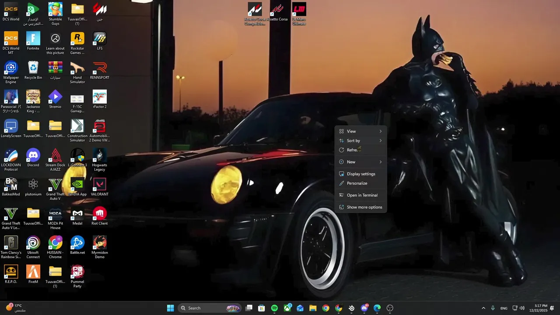
Task: Launch FiveM from the desktop
Action: point(33,274)
